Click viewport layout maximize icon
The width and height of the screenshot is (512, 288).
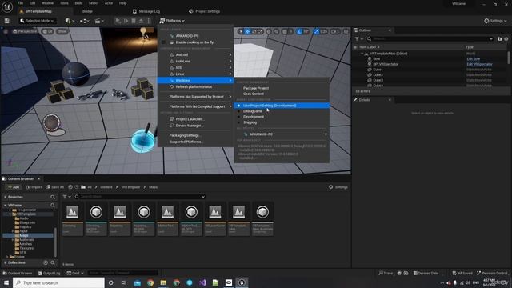pyautogui.click(x=346, y=31)
